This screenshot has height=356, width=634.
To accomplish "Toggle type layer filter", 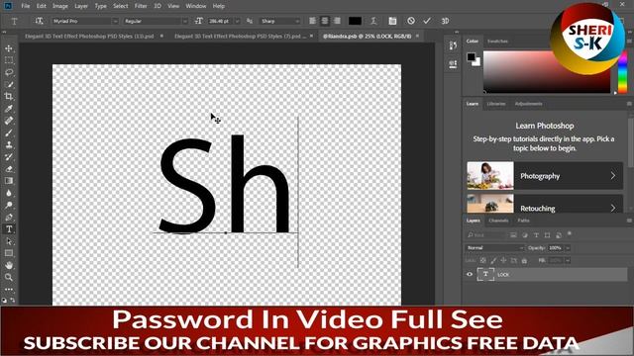I will (x=536, y=235).
